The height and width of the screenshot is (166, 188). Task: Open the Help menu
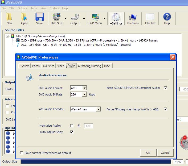click(x=65, y=8)
